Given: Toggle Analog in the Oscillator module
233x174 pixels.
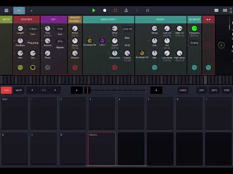Looking at the screenshot, I should 194,43.
